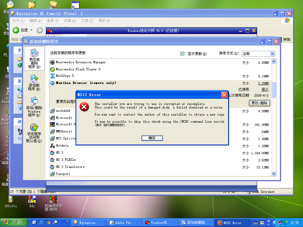Screen dimensions: 303x227
Task: Click the 后退 back button in Explorer
Action: point(20,30)
